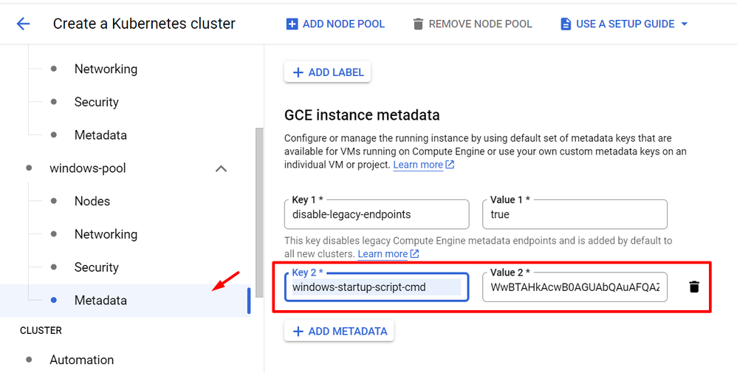The height and width of the screenshot is (373, 737).
Task: Open Nodes under windows-pool
Action: click(92, 201)
